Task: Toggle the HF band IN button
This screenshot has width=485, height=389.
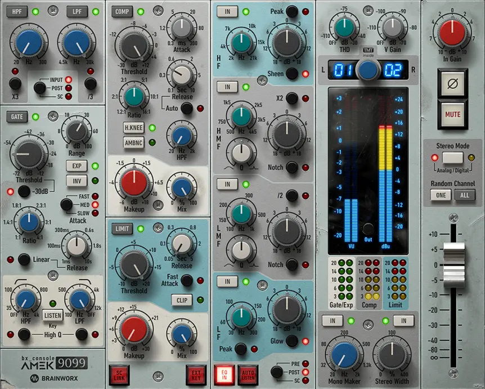Action: (227, 12)
